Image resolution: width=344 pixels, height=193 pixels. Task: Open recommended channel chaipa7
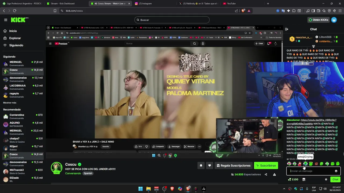click(x=23, y=140)
